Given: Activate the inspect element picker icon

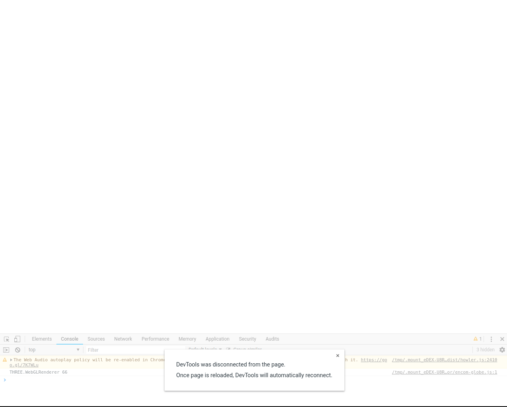Looking at the screenshot, I should coord(6,339).
